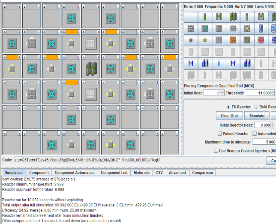Switch to the Component Automation tab
Viewport: 276px width, 224px height.
coord(75,173)
